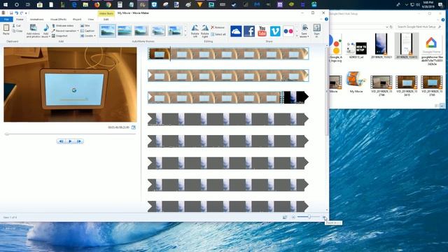Select the fifth AutoMovie theme thumbnail
The height and width of the screenshot is (252, 448).
175,31
